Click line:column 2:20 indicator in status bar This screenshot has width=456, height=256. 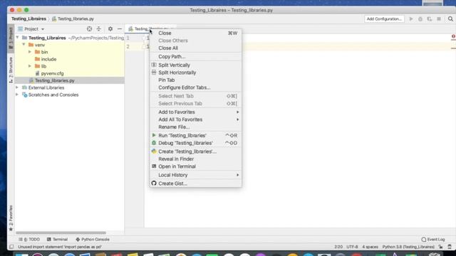(338, 247)
